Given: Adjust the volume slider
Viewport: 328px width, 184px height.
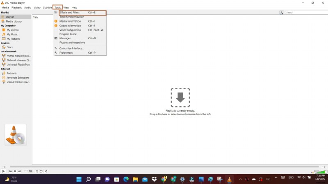Looking at the screenshot, I should [x=321, y=171].
